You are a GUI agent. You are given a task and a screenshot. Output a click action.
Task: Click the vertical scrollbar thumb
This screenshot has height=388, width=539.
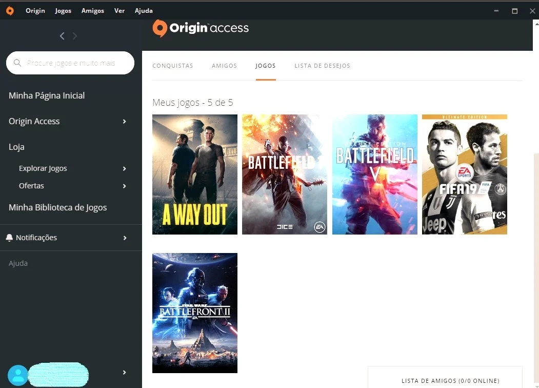click(x=536, y=268)
